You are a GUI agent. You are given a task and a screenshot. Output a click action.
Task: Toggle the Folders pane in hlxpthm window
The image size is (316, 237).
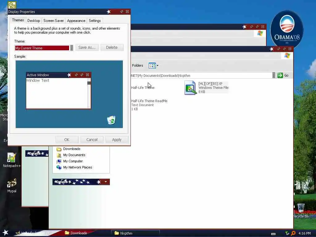[x=137, y=65]
